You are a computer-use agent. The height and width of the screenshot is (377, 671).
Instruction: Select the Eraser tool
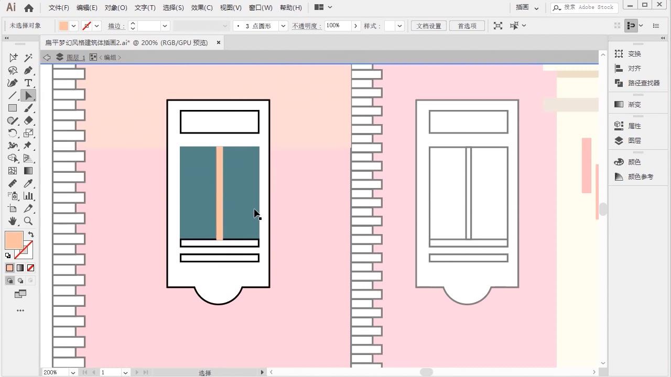tap(28, 120)
